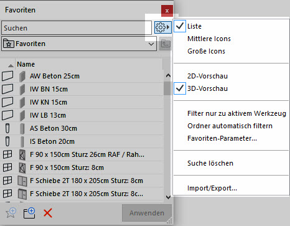Click wall tool icon of AW Beton 25cm
290x226 pixels.
pyautogui.click(x=7, y=76)
